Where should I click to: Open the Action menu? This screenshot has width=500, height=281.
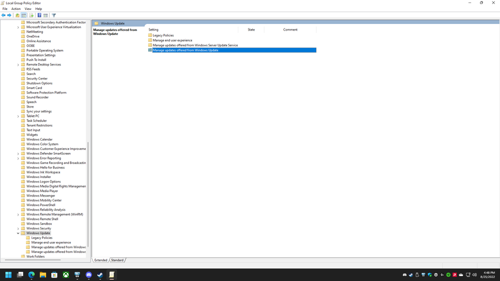(16, 9)
